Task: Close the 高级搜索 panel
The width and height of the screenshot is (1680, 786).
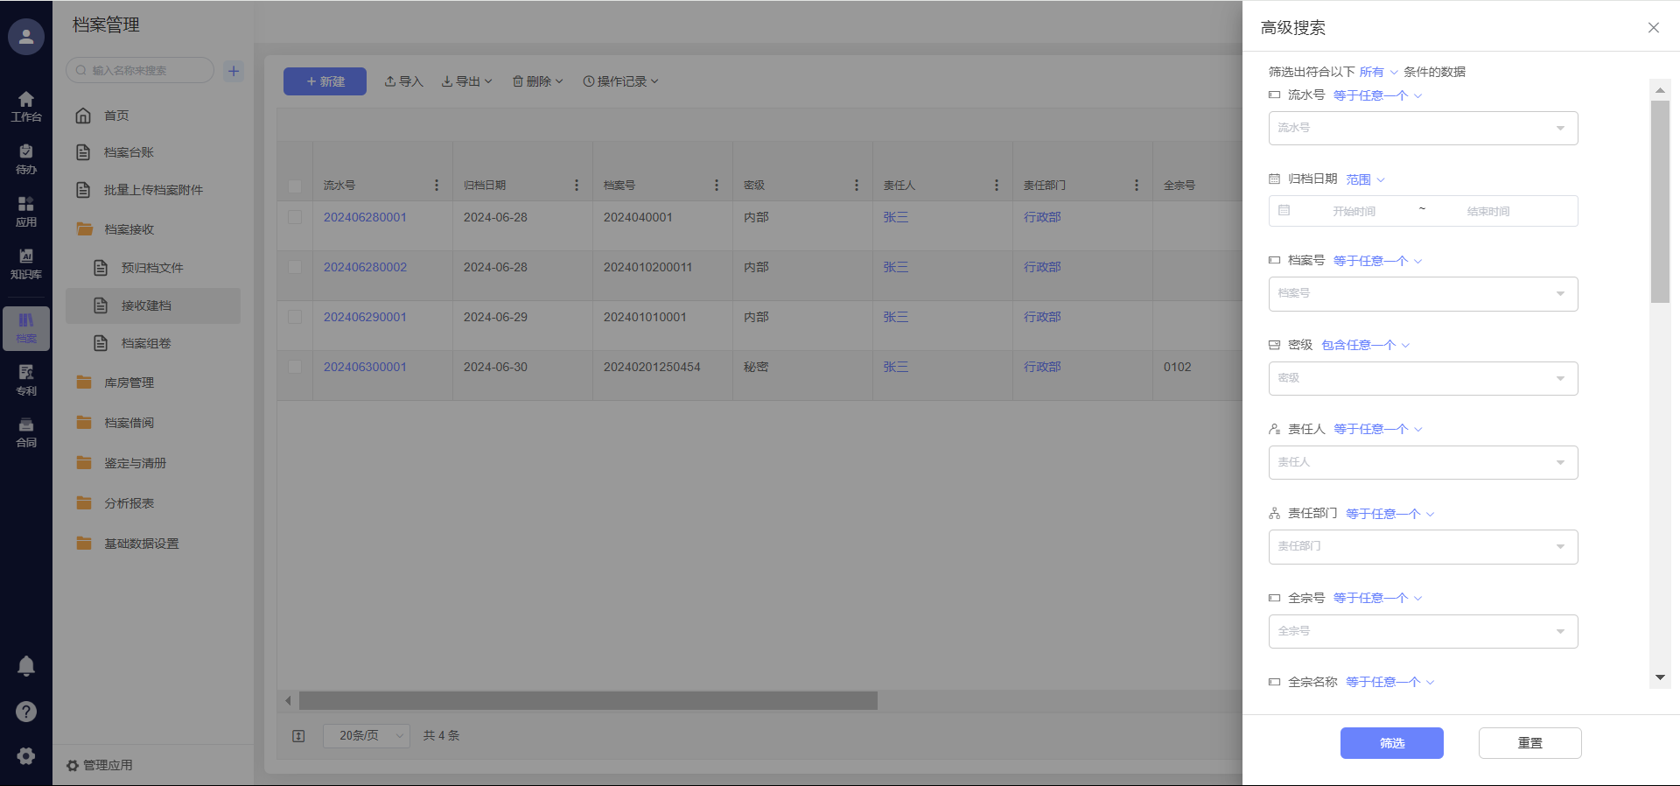Action: [x=1653, y=28]
